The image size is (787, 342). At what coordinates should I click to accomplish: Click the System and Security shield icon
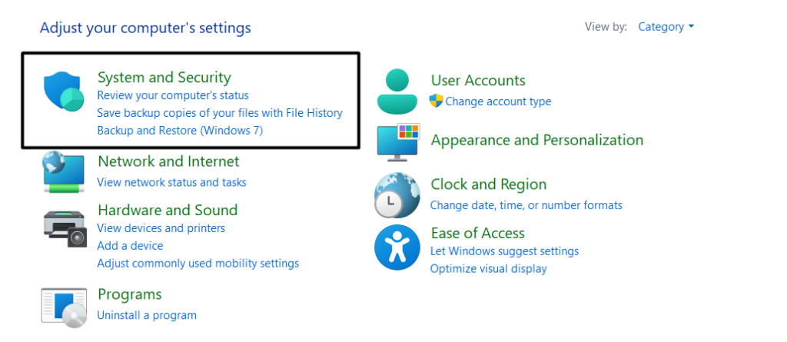point(65,93)
